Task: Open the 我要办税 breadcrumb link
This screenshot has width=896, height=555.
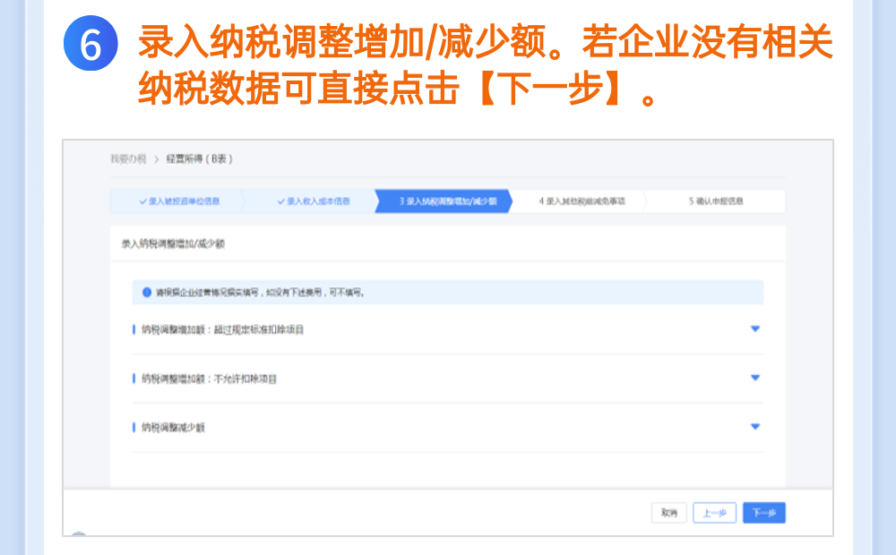Action: (128, 158)
